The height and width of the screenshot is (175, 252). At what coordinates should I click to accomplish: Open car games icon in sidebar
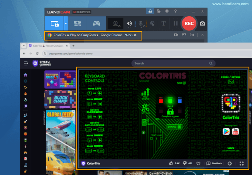[x=26, y=153]
